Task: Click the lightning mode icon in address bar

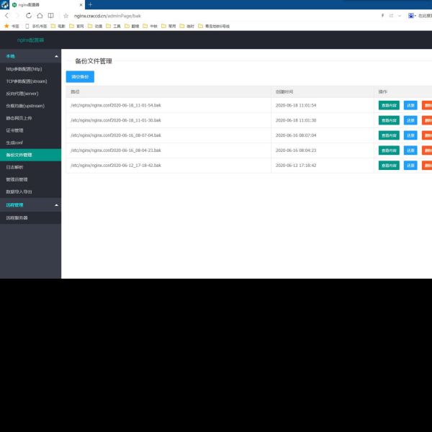Action: pos(382,16)
